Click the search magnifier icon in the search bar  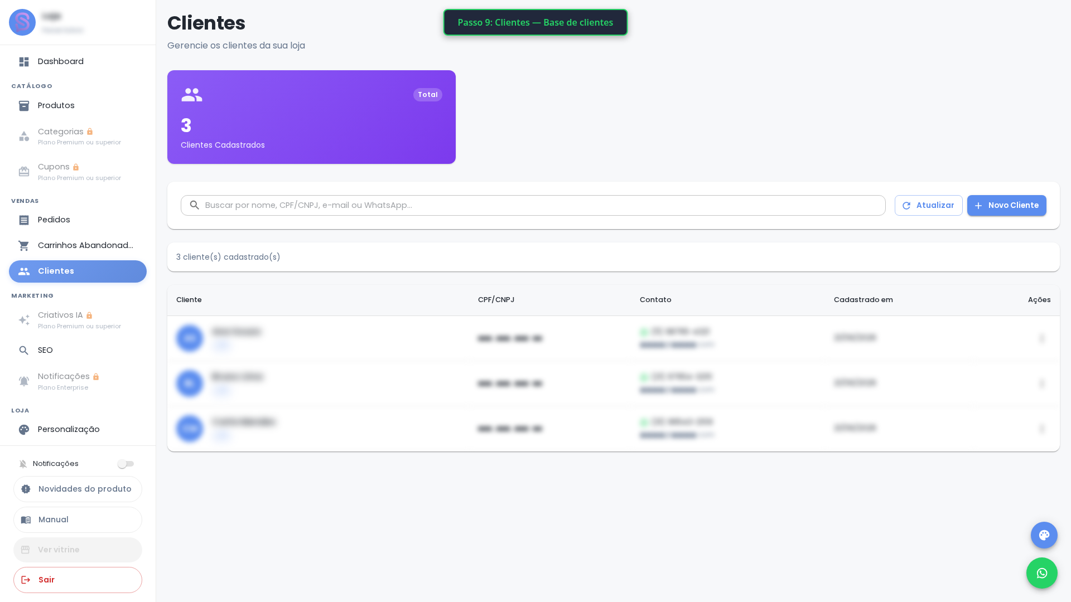[x=194, y=205]
